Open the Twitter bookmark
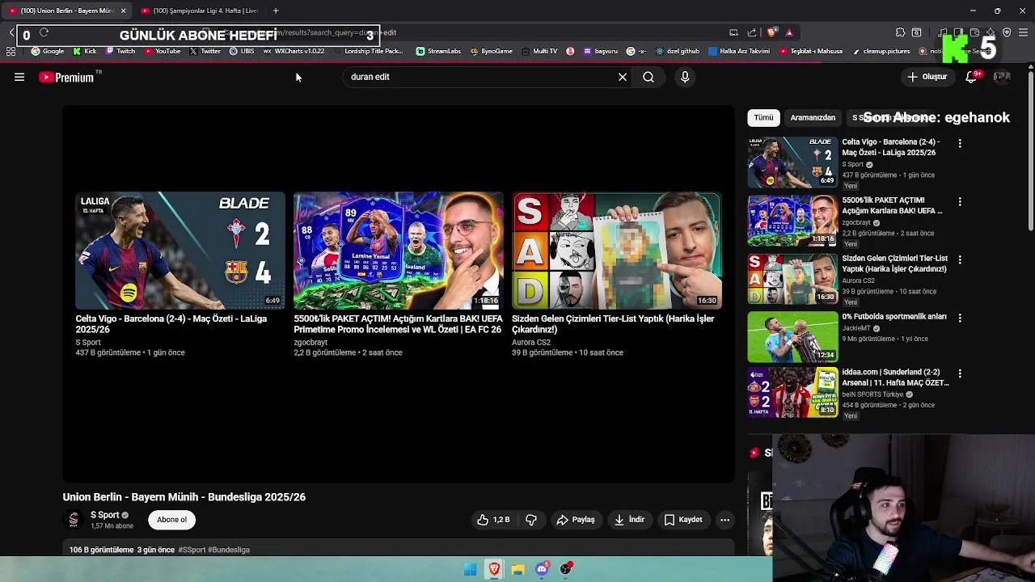This screenshot has width=1035, height=582. pyautogui.click(x=205, y=51)
